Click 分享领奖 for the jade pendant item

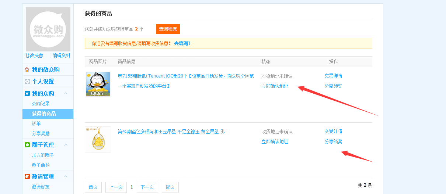pyautogui.click(x=333, y=141)
